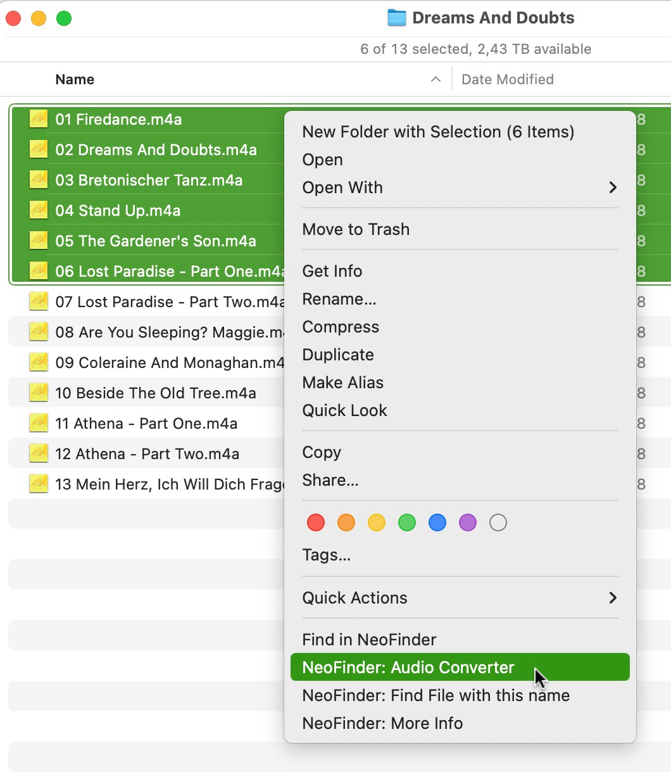Click the audio icon beside 11 Athena - Part One

(38, 423)
